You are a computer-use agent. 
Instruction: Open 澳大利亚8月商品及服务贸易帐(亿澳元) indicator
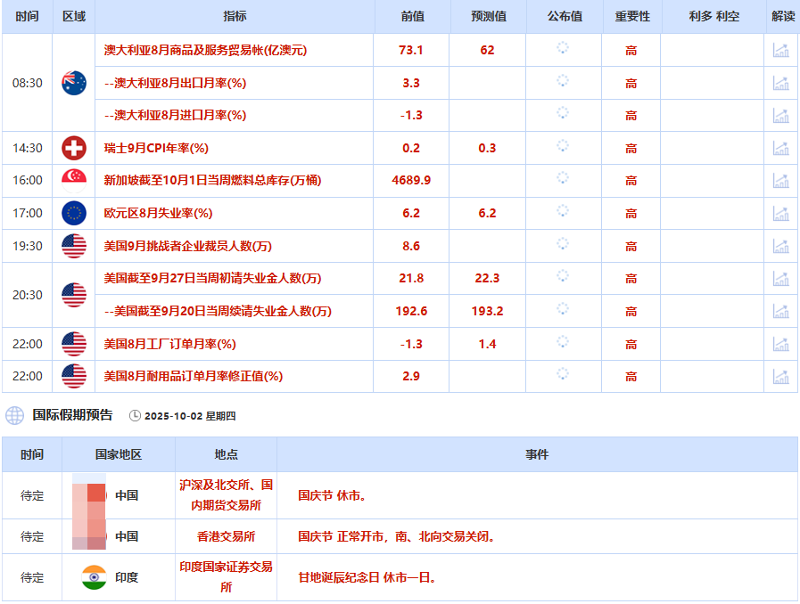click(205, 50)
